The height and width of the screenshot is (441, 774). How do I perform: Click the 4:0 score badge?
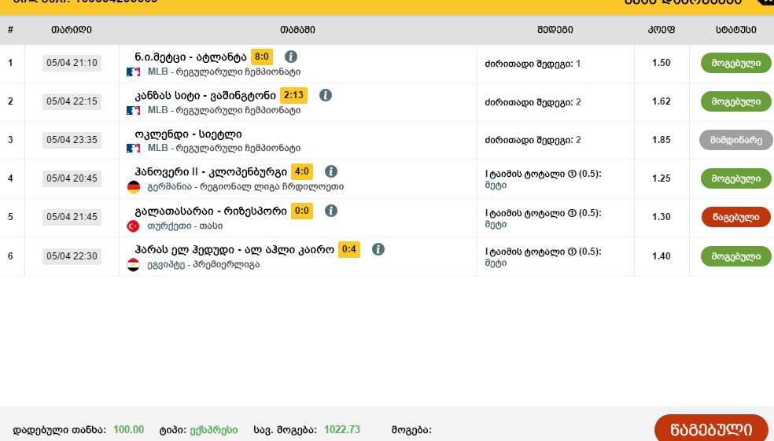(301, 171)
